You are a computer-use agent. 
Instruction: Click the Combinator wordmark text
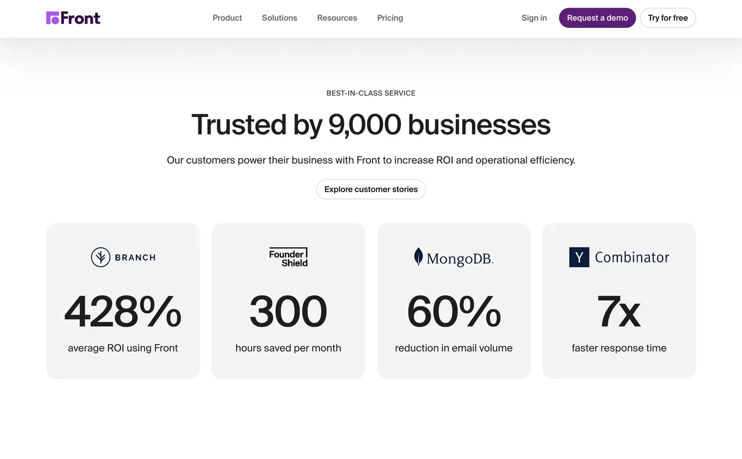pyautogui.click(x=632, y=257)
